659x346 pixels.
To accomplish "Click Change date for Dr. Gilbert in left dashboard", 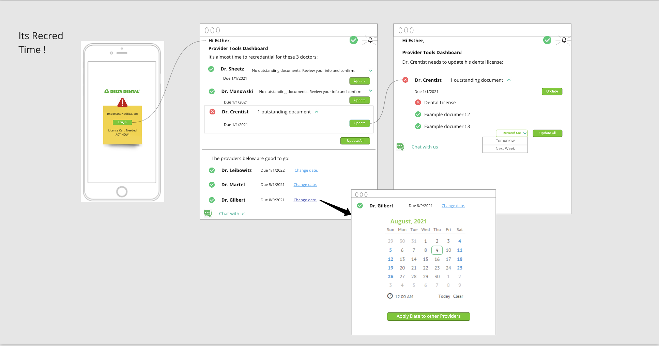I will pyautogui.click(x=305, y=200).
